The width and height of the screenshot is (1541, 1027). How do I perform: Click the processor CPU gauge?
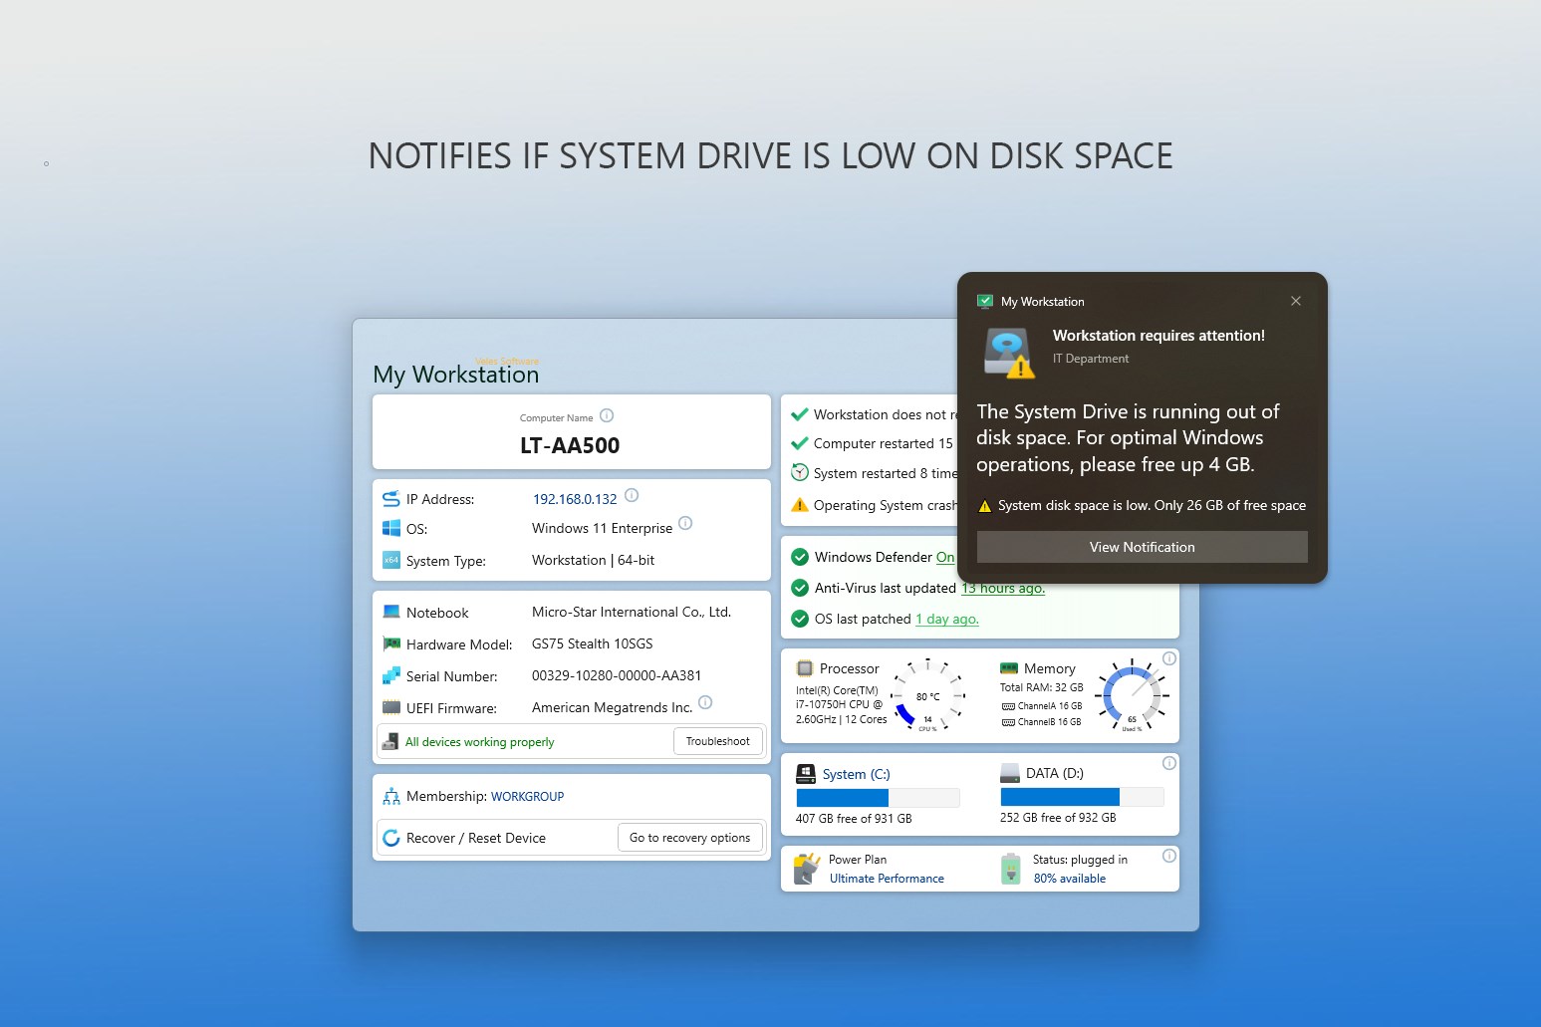point(927,695)
